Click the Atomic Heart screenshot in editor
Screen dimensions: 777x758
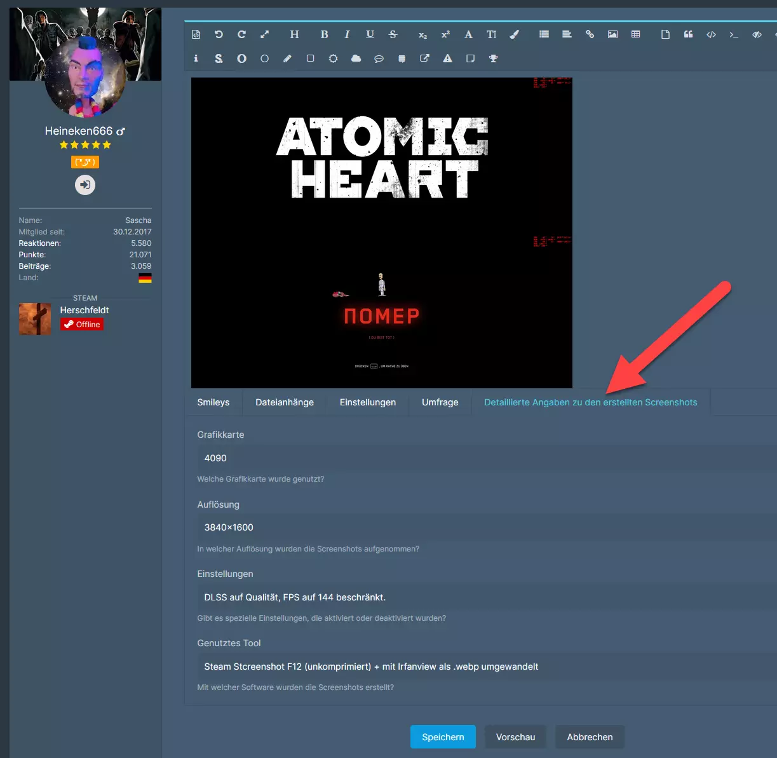tap(382, 233)
